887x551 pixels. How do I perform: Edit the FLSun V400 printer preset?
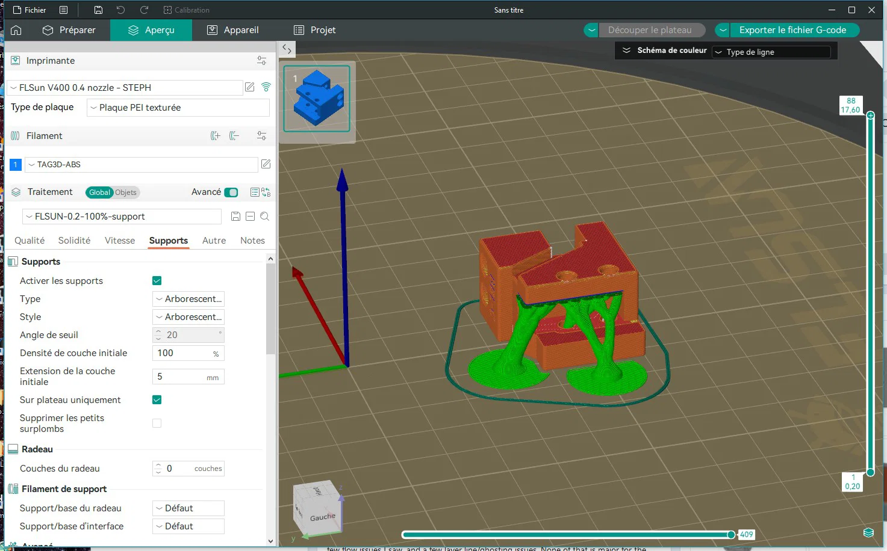249,88
